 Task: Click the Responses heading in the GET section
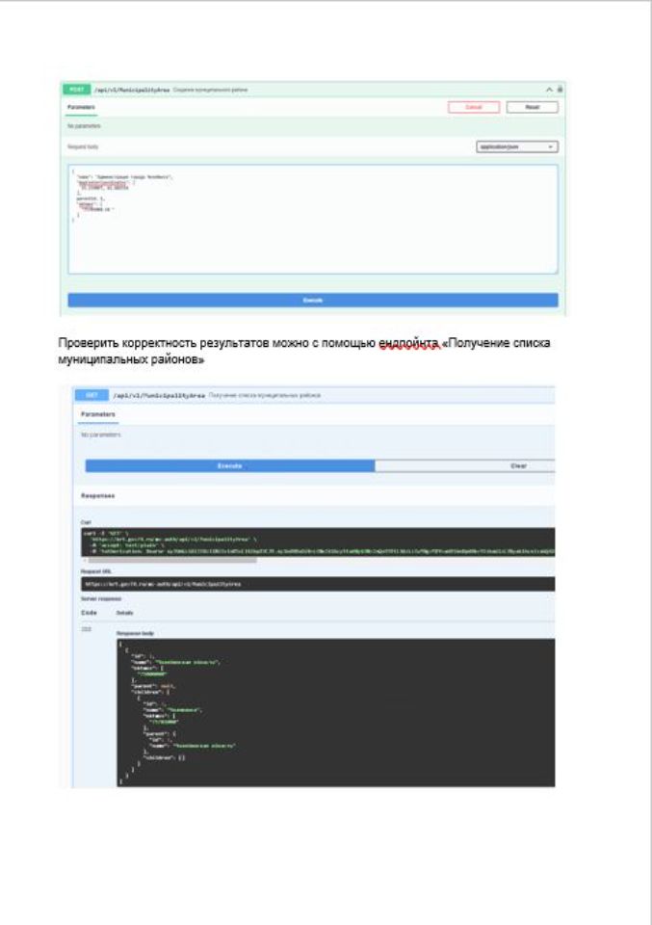pyautogui.click(x=98, y=496)
